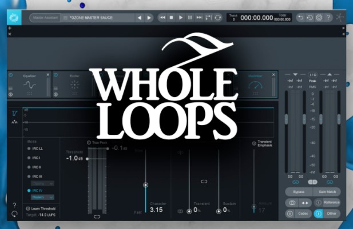
Task: Select the IRC III mode
Action: tap(35, 176)
